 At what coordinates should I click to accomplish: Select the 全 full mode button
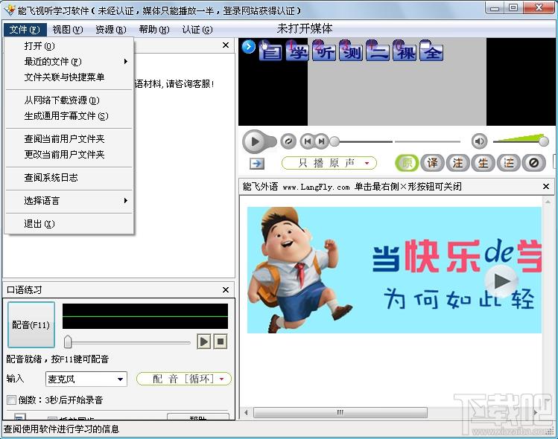(x=431, y=52)
